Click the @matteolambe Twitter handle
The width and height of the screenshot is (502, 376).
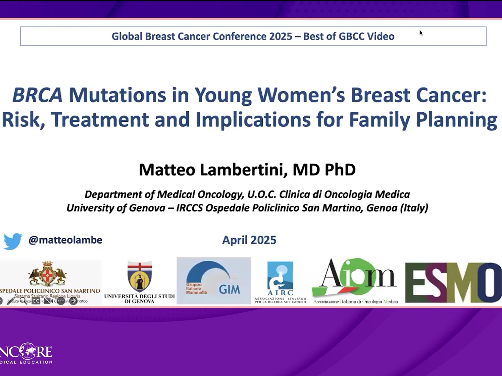click(x=65, y=240)
